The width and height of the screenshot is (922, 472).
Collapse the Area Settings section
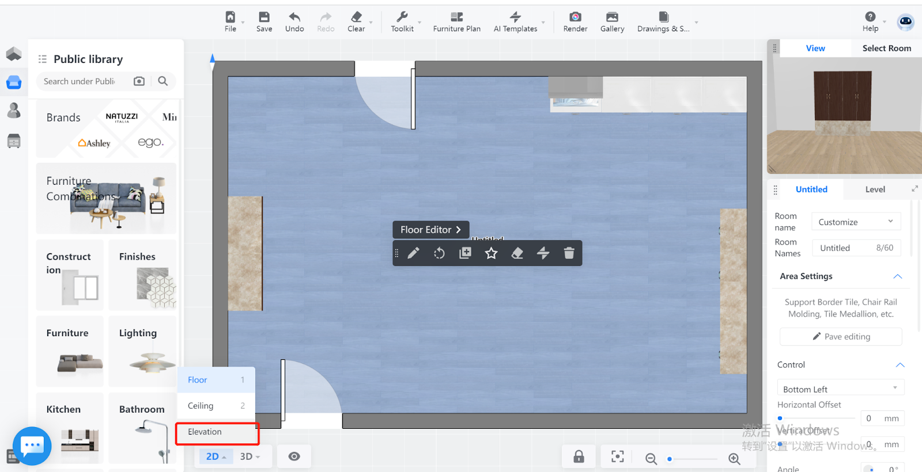point(897,276)
